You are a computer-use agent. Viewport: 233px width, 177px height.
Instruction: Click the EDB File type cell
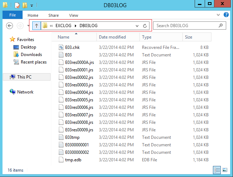(149, 160)
